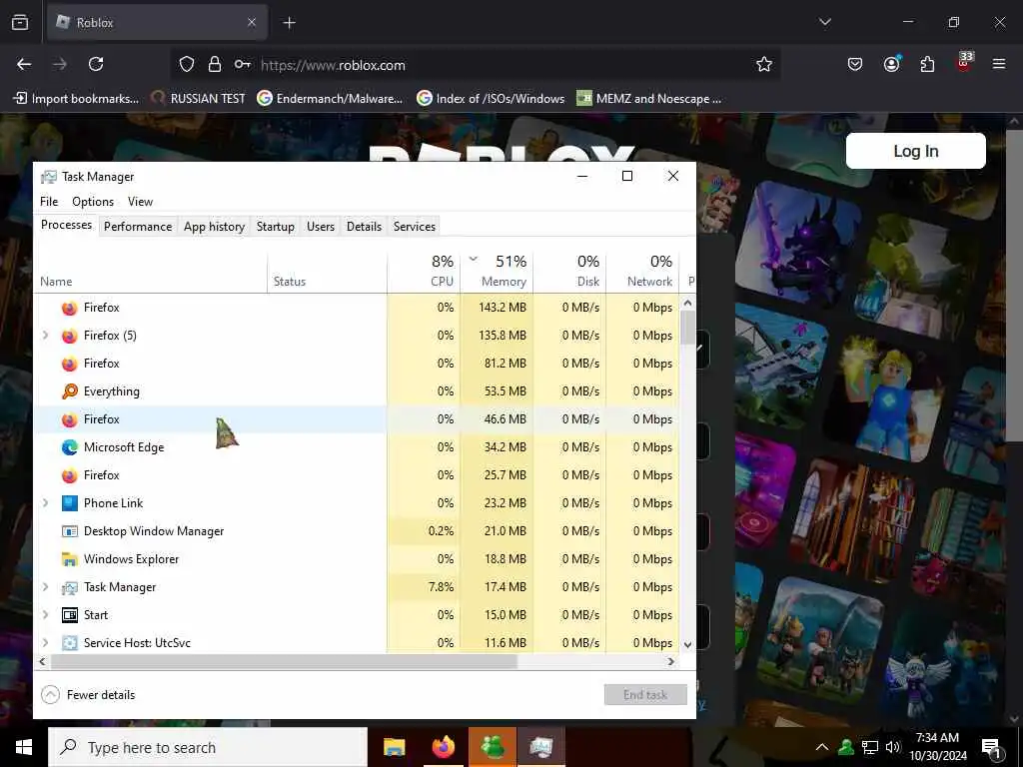Open Endermanch/Malware bookmark

click(330, 99)
